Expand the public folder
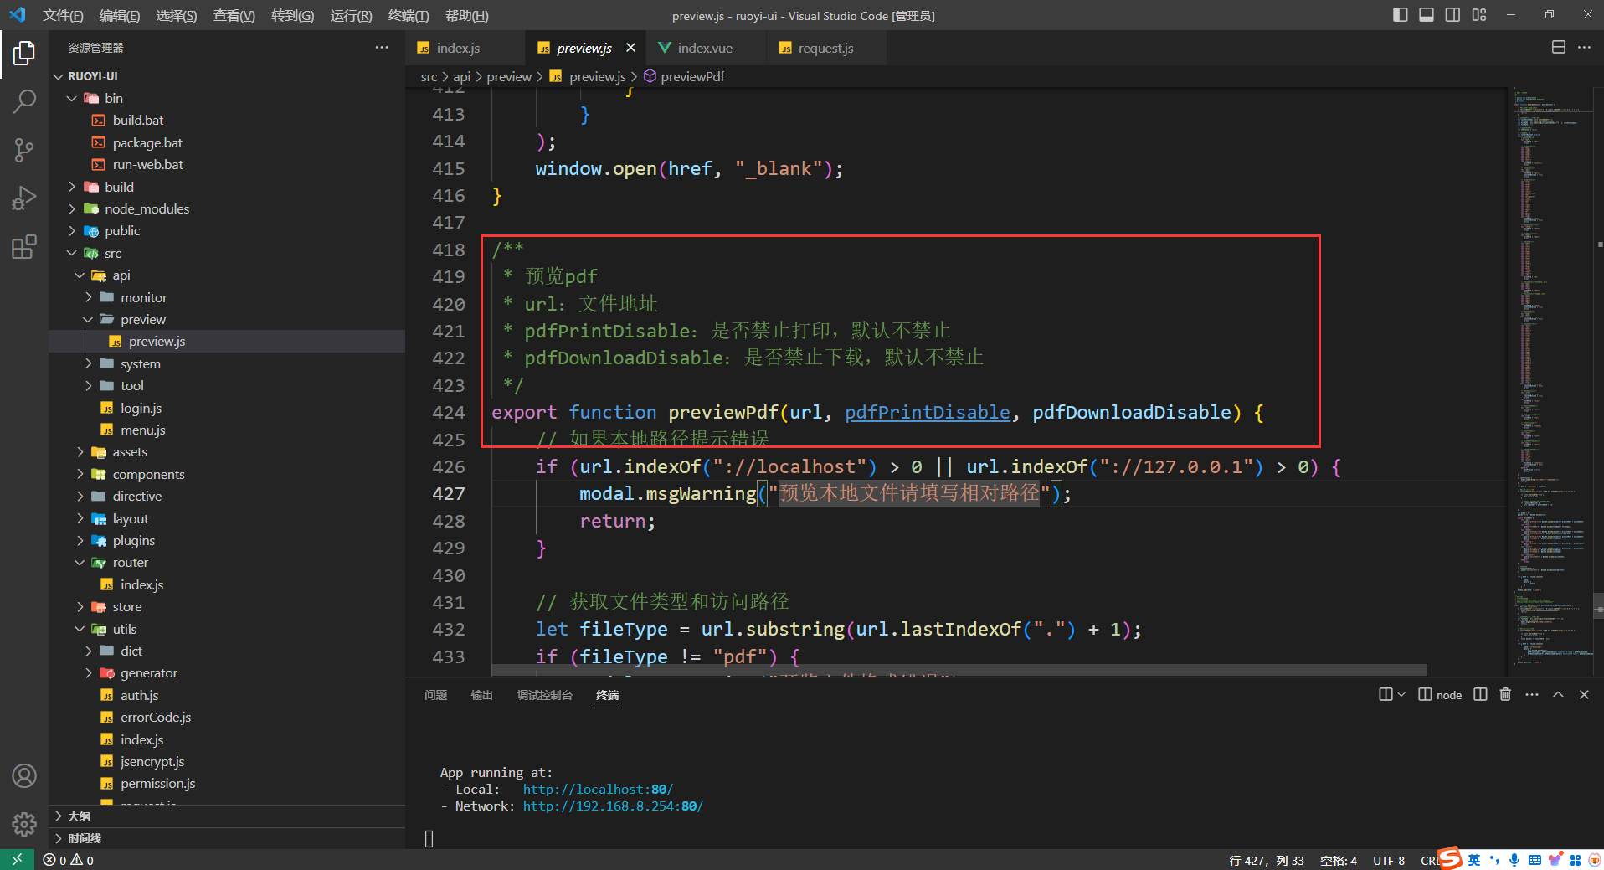This screenshot has height=870, width=1604. 227,230
